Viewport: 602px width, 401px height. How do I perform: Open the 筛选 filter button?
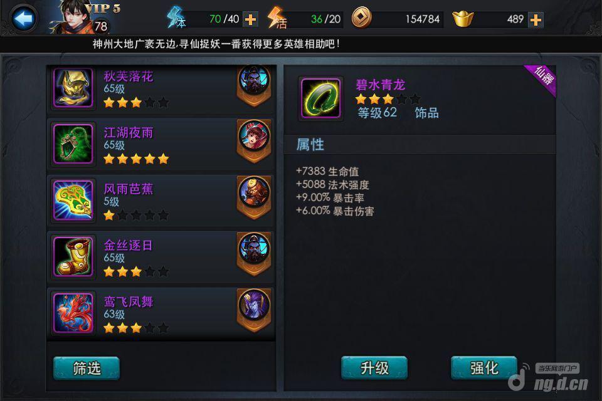point(87,368)
